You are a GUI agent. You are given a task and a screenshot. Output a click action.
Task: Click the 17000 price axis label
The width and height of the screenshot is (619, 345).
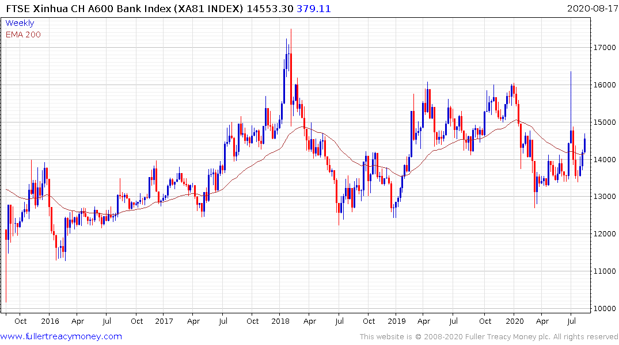pos(605,47)
